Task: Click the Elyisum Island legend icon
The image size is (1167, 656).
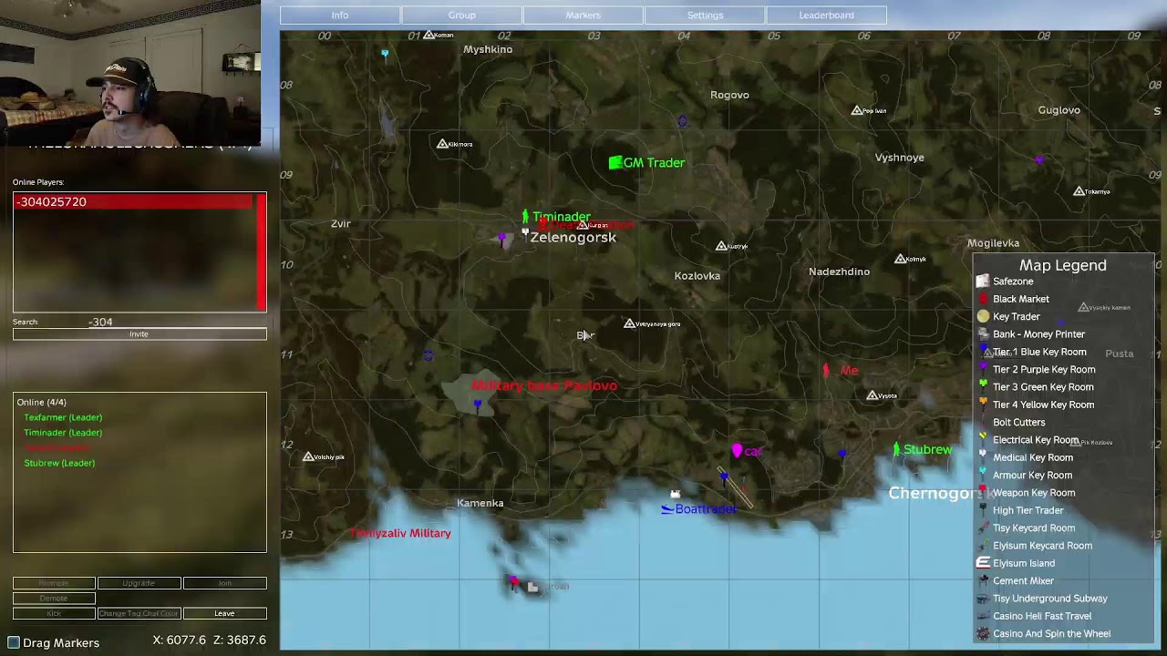Action: tap(983, 563)
